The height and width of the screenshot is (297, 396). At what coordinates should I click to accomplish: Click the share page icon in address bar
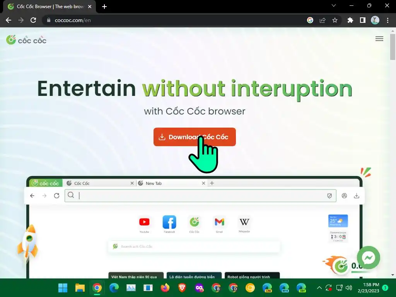[x=323, y=20]
